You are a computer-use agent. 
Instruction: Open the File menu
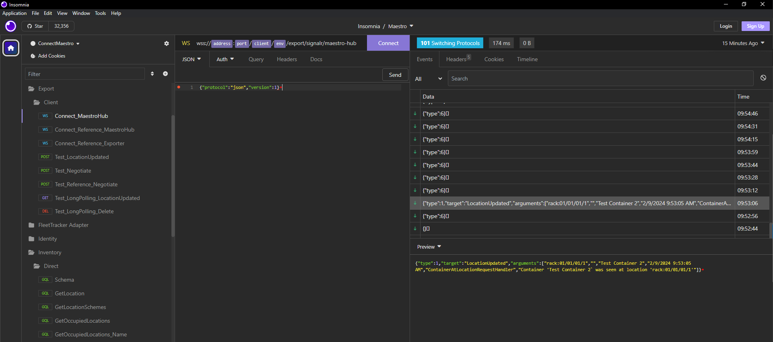35,13
